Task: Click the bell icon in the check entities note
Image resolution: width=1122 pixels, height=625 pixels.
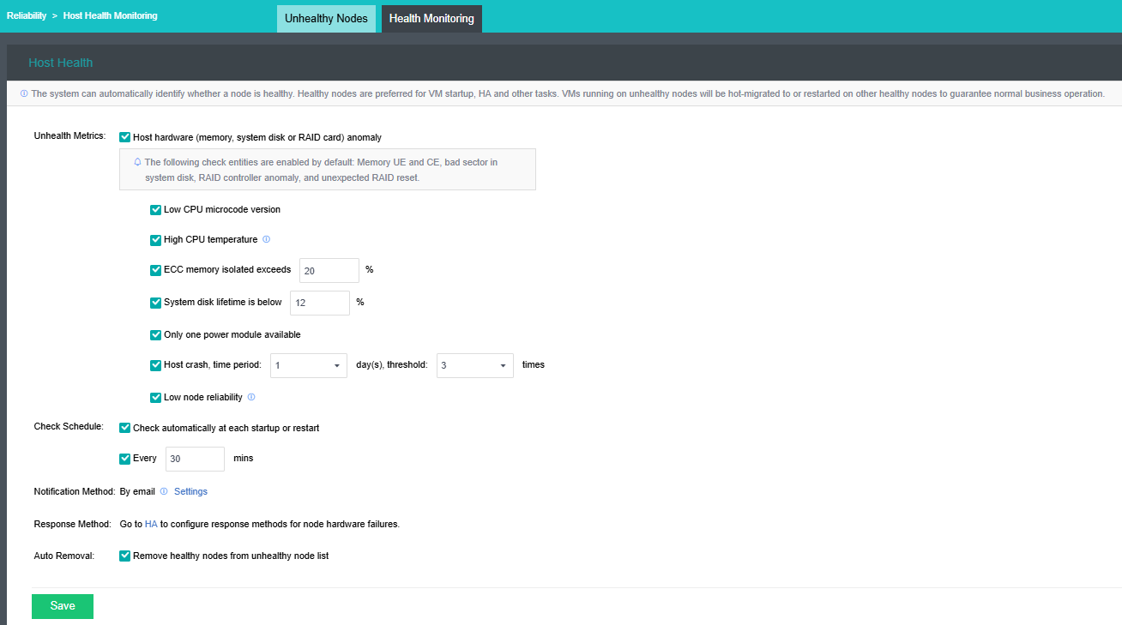Action: pos(137,162)
